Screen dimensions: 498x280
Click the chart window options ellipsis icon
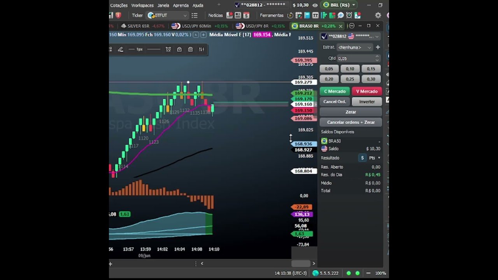click(x=352, y=26)
